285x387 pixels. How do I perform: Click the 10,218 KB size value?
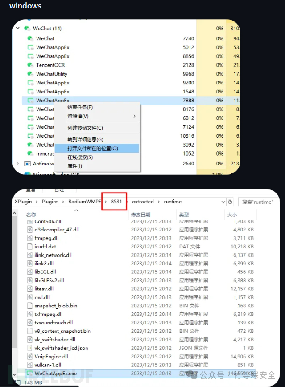tap(242, 247)
